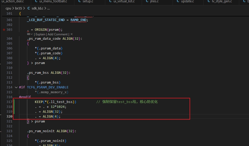Click _LCD_BUF_STATIC_END on line 301

[x=46, y=20]
